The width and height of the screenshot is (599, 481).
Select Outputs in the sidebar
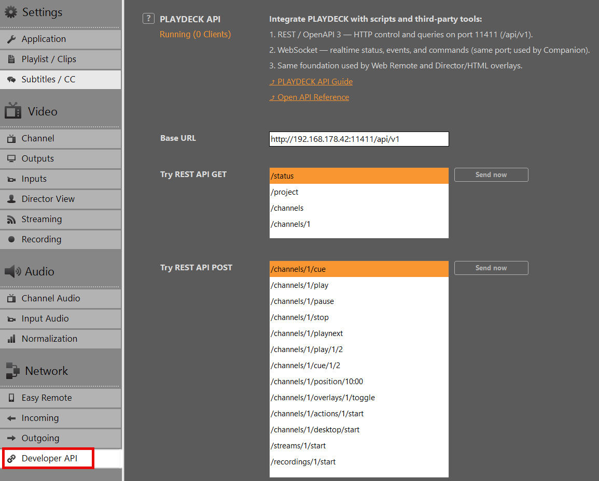(60, 158)
